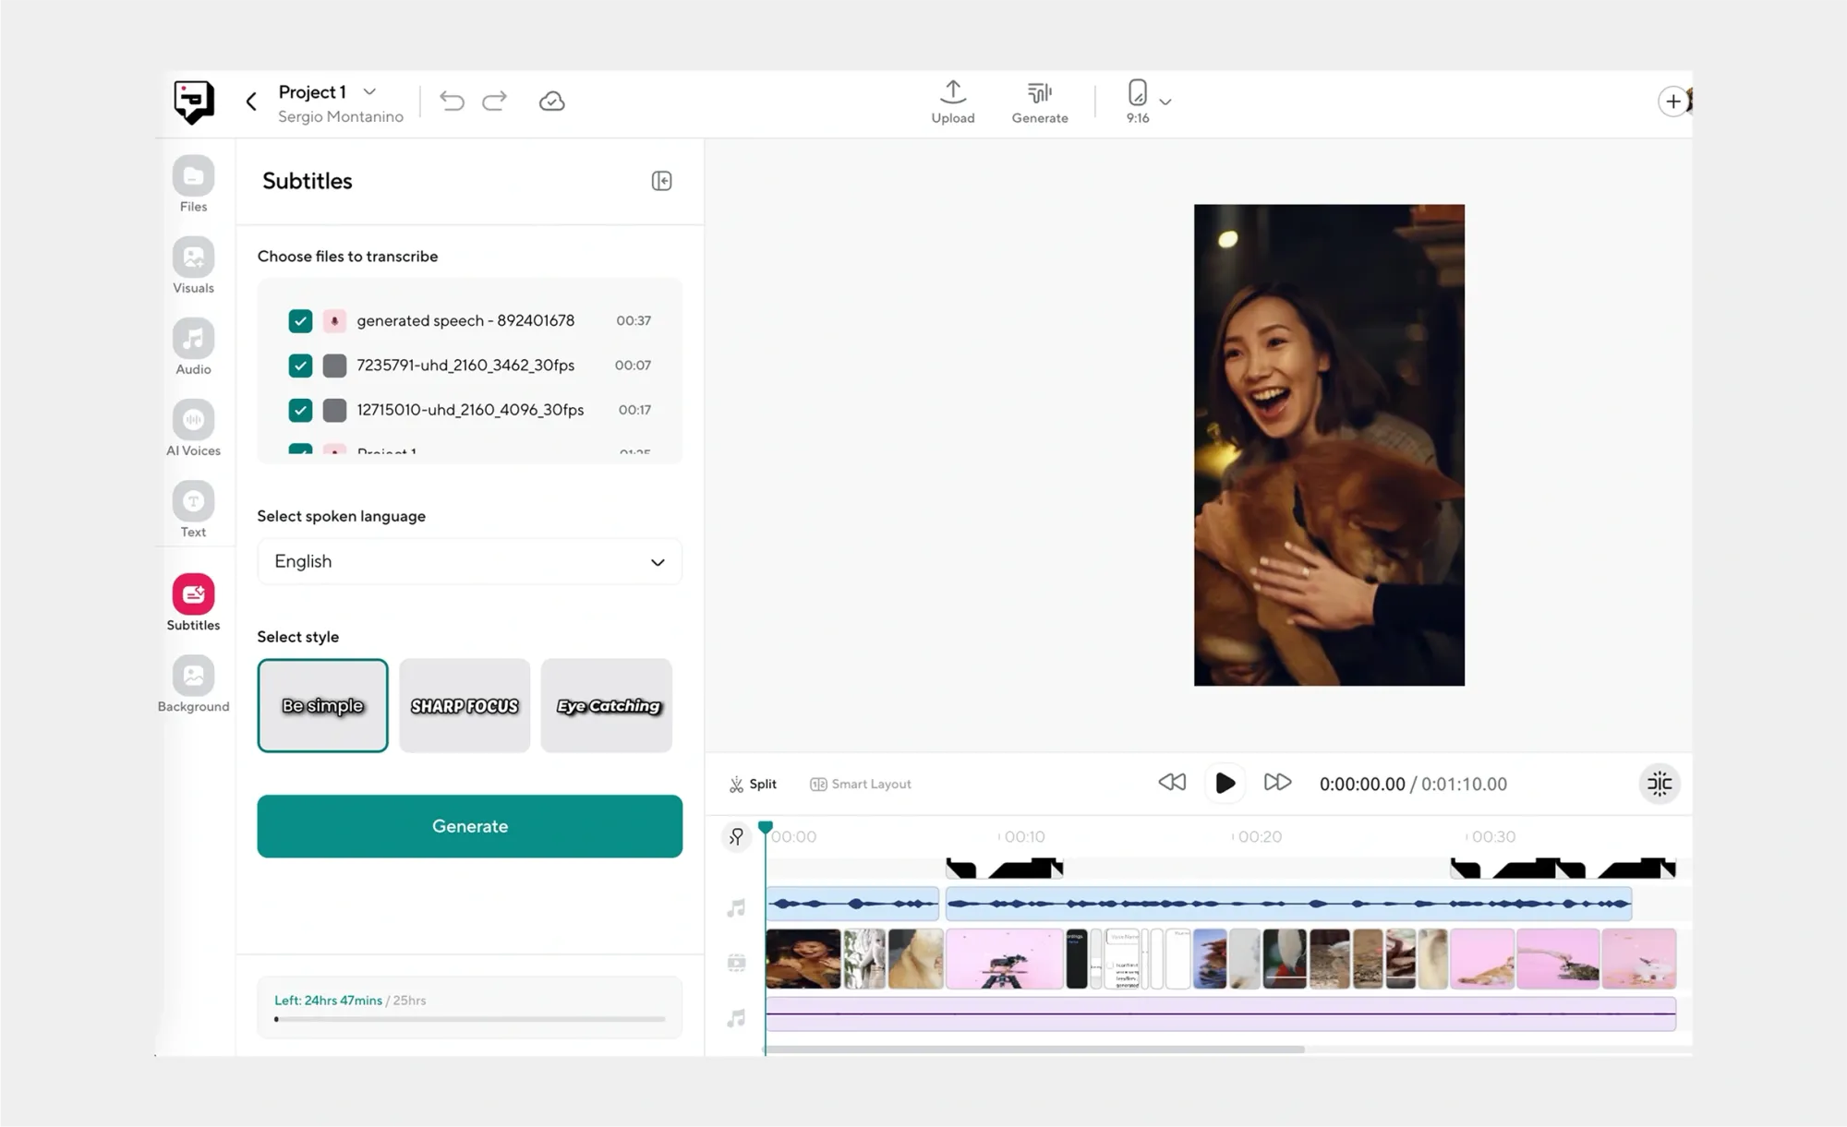
Task: Enable Smart Layout in the timeline
Action: [x=859, y=783]
